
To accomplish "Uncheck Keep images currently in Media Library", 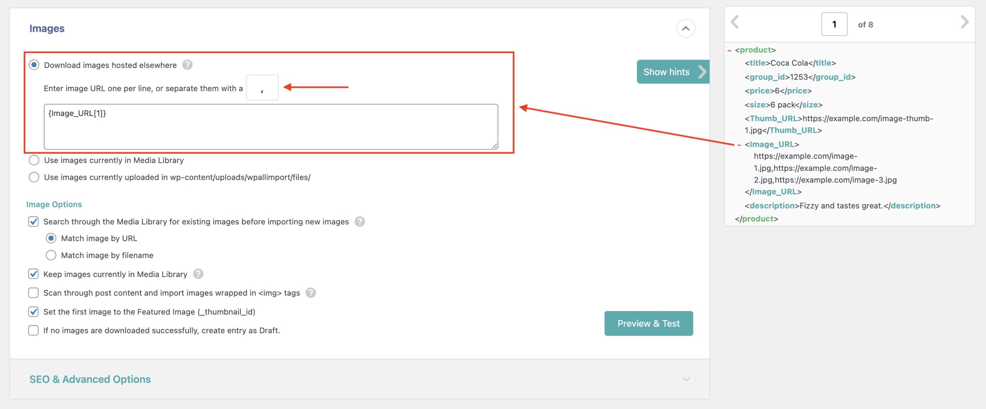I will (34, 274).
